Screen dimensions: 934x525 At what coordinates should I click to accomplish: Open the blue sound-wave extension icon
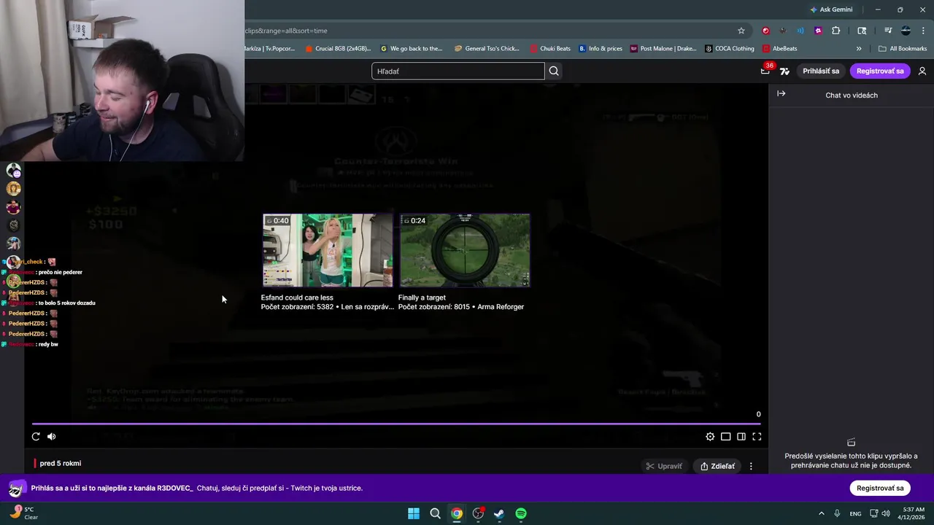[x=800, y=31]
